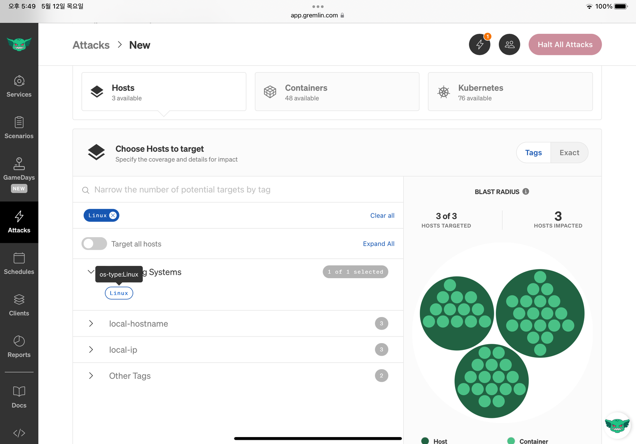Collapse the Operating Systems group
This screenshot has width=636, height=444.
[91, 272]
